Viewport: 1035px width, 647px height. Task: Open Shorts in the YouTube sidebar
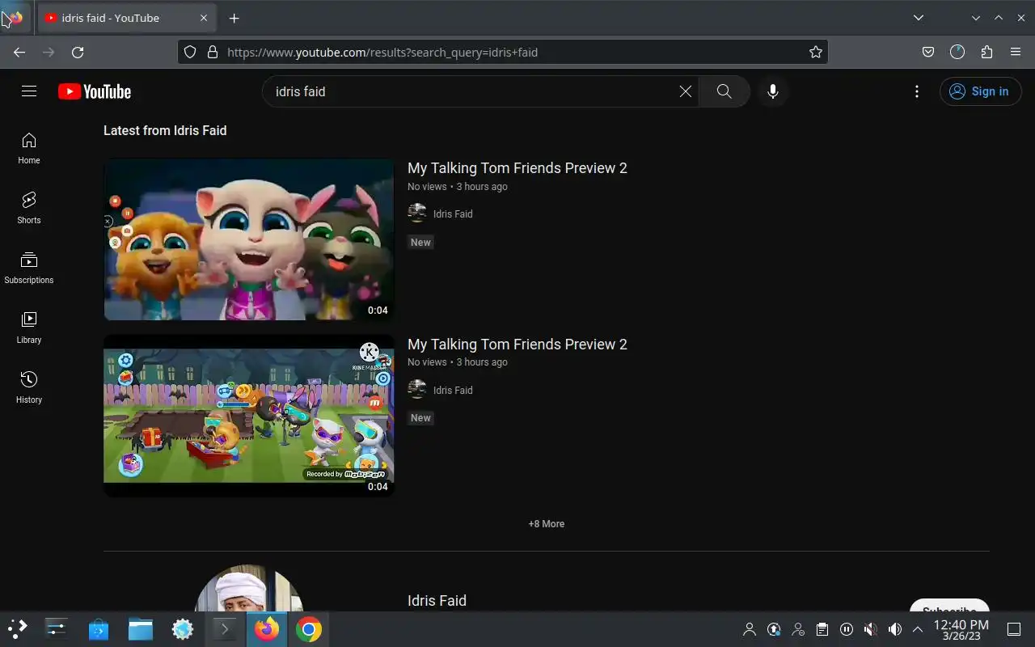pyautogui.click(x=29, y=209)
